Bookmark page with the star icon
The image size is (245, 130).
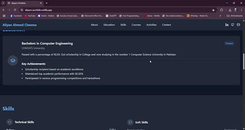click(213, 10)
